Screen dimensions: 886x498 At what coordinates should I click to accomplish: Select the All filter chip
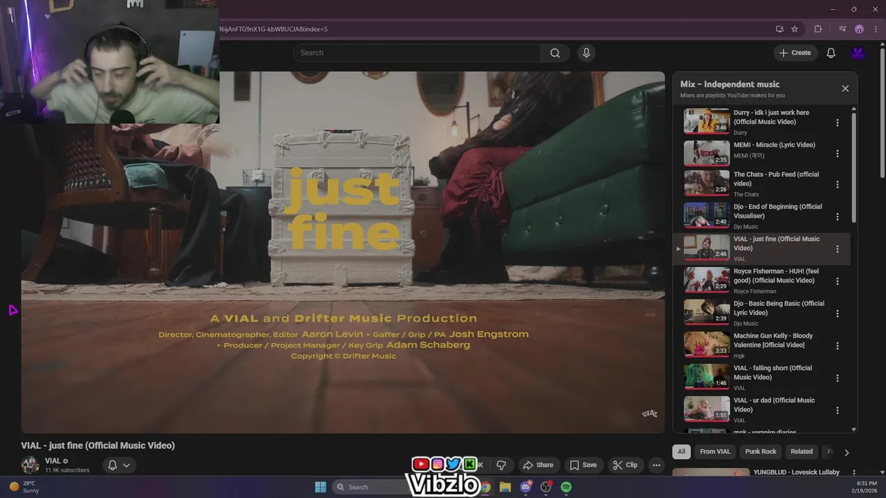tap(681, 452)
